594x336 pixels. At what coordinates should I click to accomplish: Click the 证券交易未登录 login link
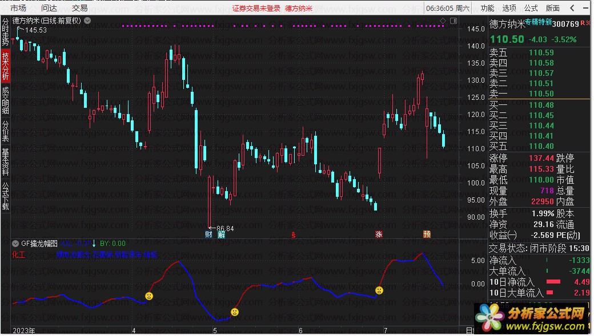click(x=256, y=9)
